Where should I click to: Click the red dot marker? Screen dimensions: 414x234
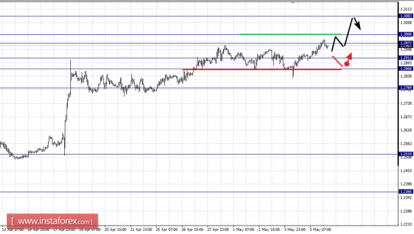point(347,64)
